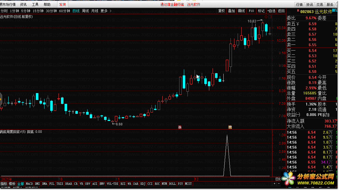Apply the DMA indicator
Viewport: 339px width, 190px height.
pyautogui.click(x=45, y=184)
